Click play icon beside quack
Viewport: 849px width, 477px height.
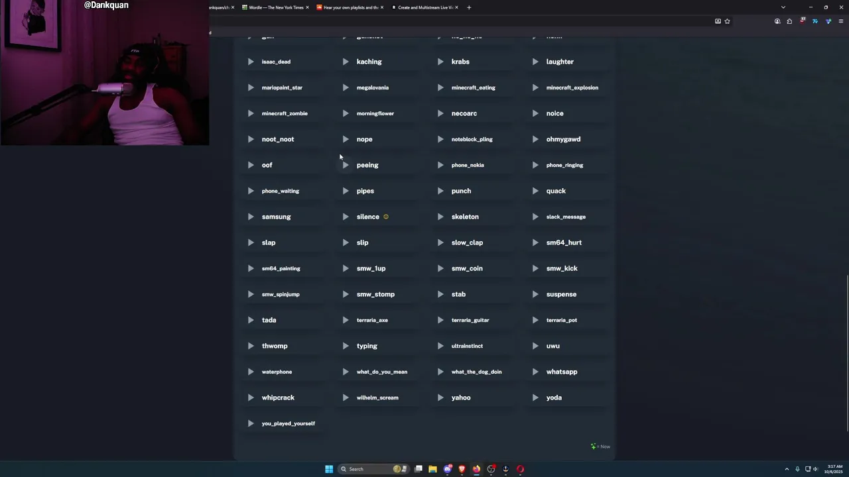point(535,191)
